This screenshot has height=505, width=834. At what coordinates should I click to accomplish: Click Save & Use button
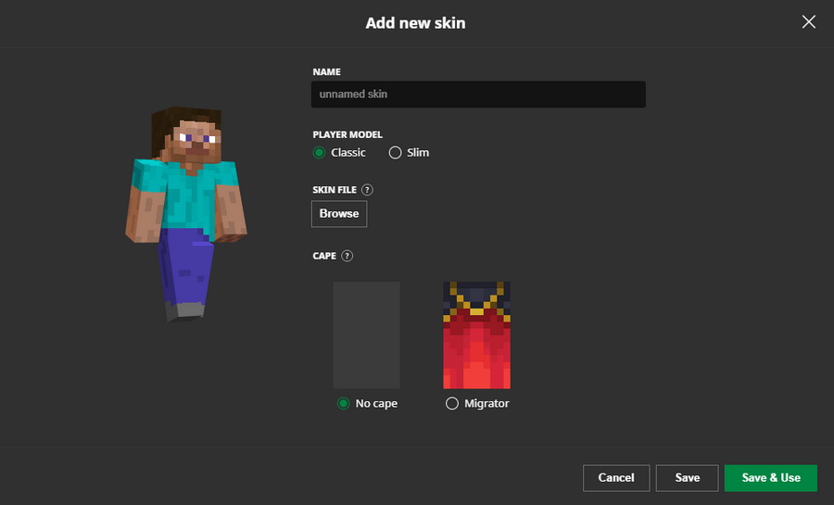[x=771, y=478]
